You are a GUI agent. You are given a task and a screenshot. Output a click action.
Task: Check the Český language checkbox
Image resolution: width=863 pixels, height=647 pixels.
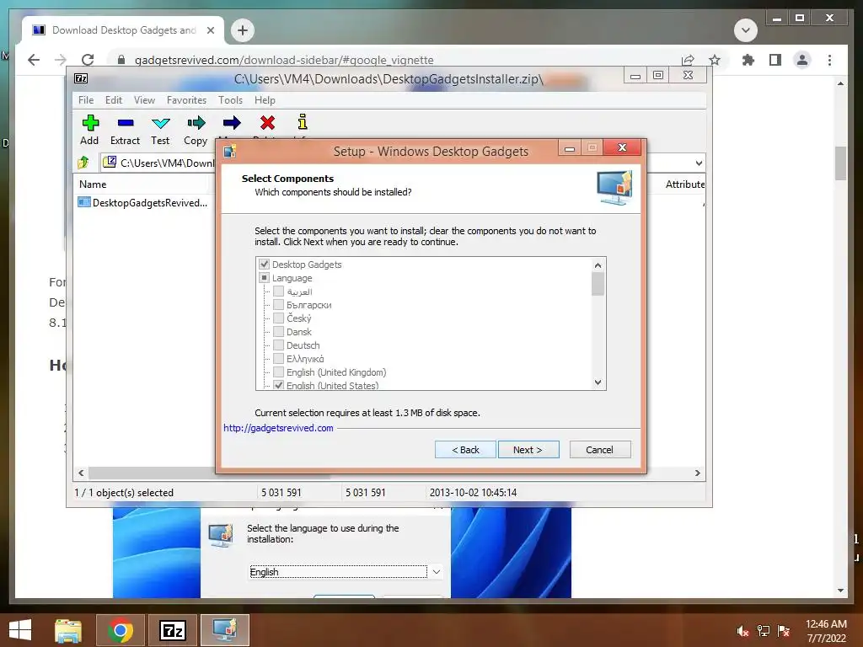click(278, 318)
